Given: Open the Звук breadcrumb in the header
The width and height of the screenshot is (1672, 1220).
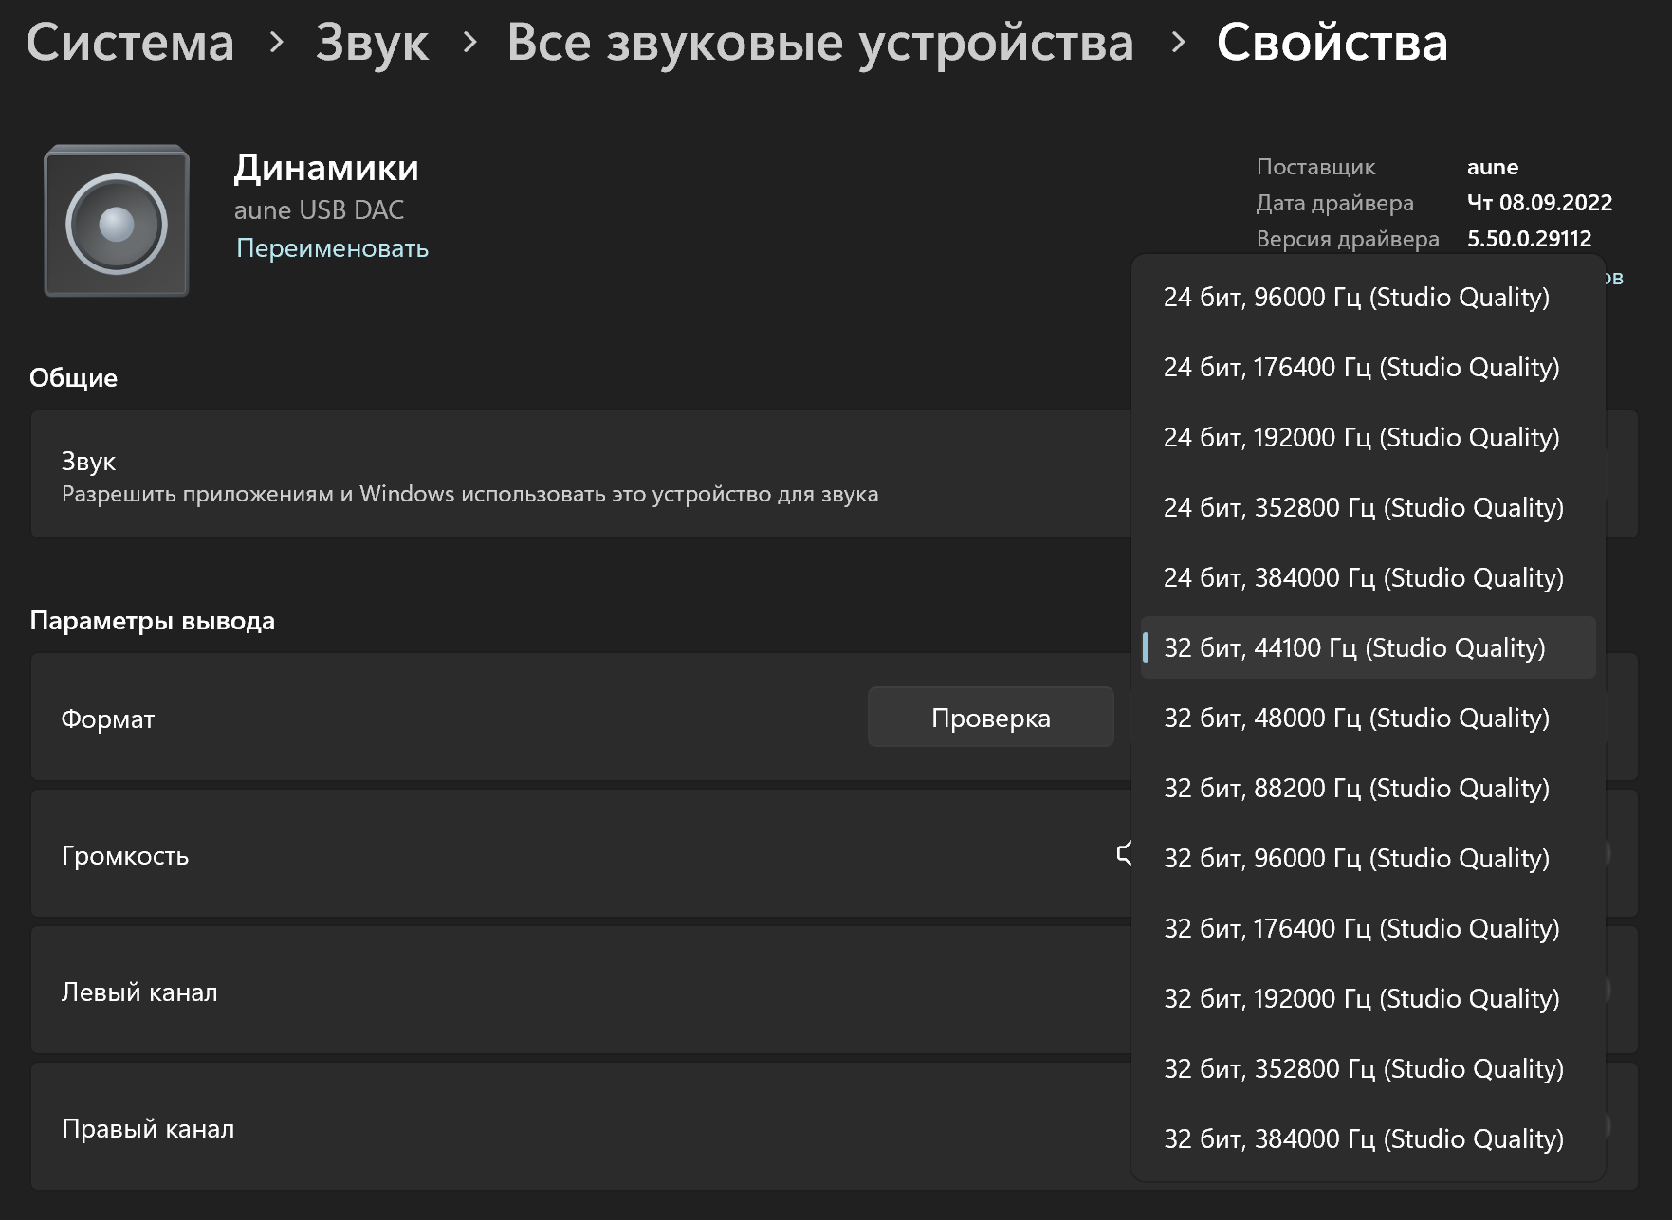Looking at the screenshot, I should click(x=372, y=43).
